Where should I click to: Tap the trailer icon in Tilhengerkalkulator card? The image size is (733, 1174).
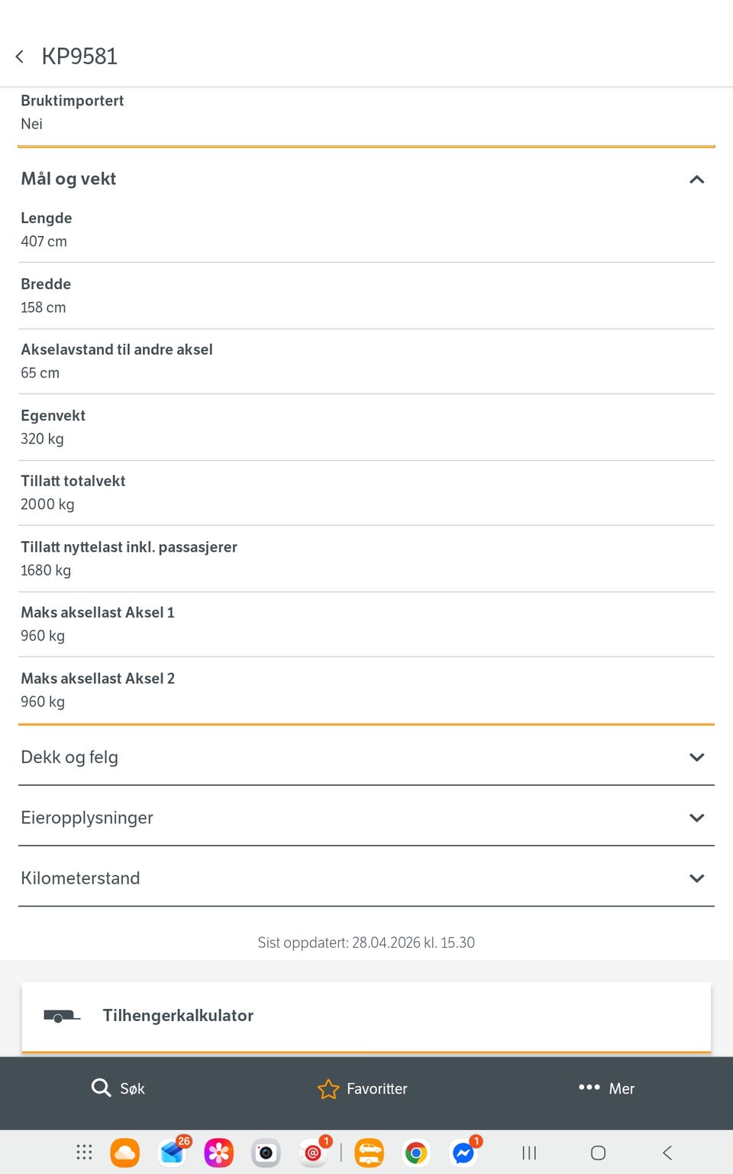pyautogui.click(x=62, y=1016)
